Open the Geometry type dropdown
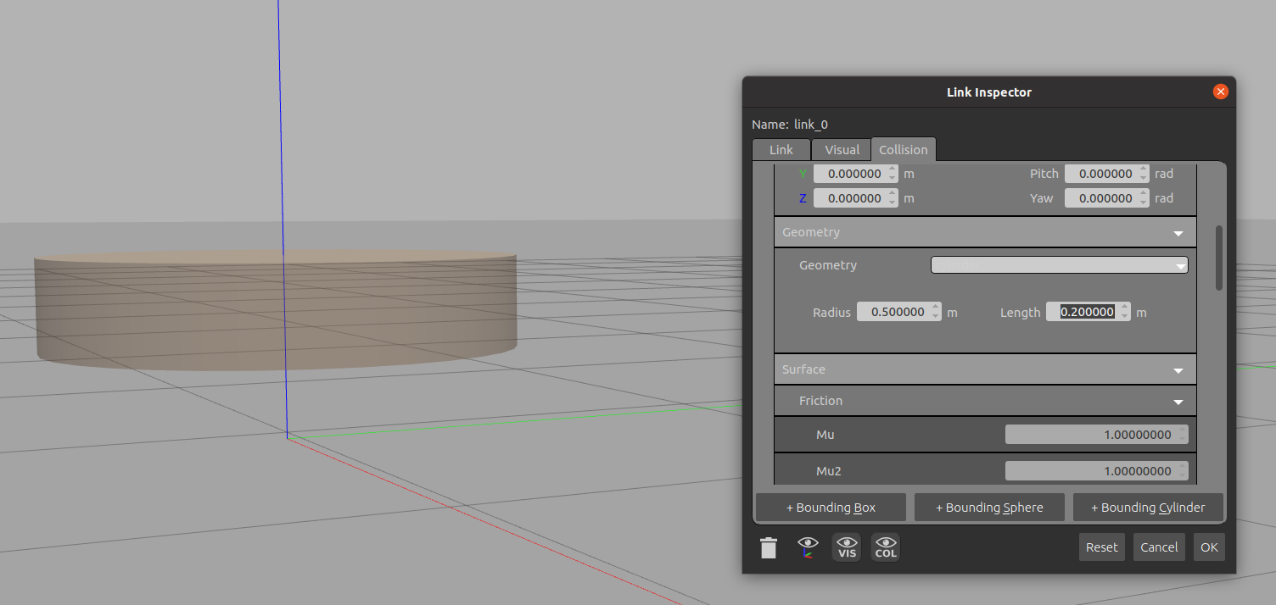The height and width of the screenshot is (605, 1276). pyautogui.click(x=1059, y=265)
